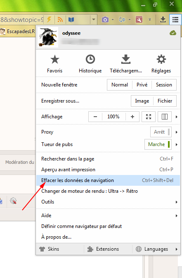
Task: Click the lightning bolt icon in address bar
Action: pyautogui.click(x=49, y=19)
